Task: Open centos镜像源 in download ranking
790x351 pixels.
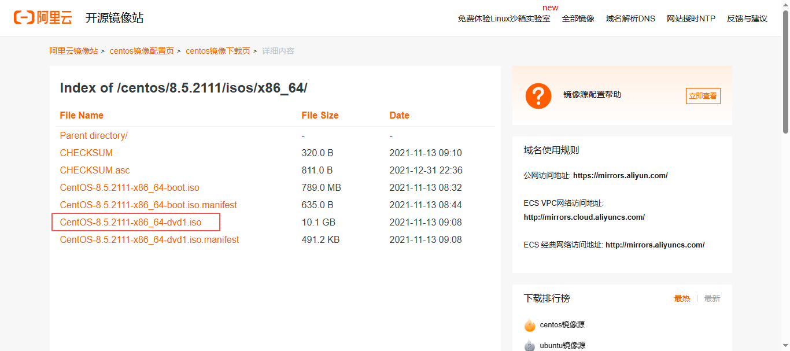Action: click(x=562, y=325)
